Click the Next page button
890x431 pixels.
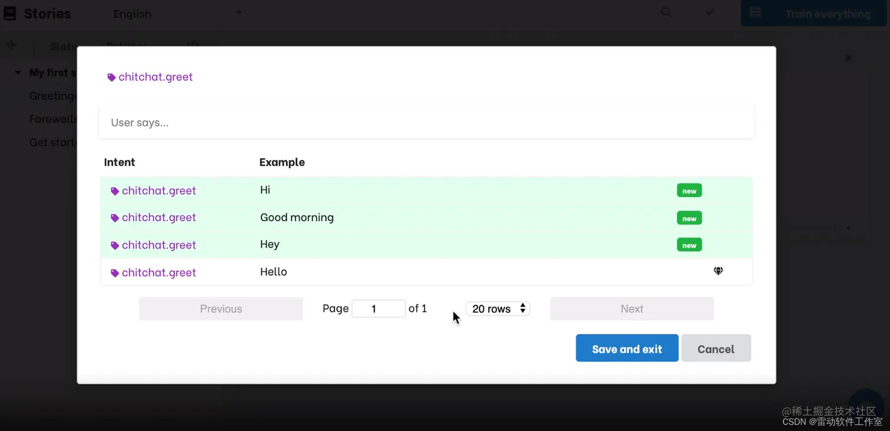(632, 309)
